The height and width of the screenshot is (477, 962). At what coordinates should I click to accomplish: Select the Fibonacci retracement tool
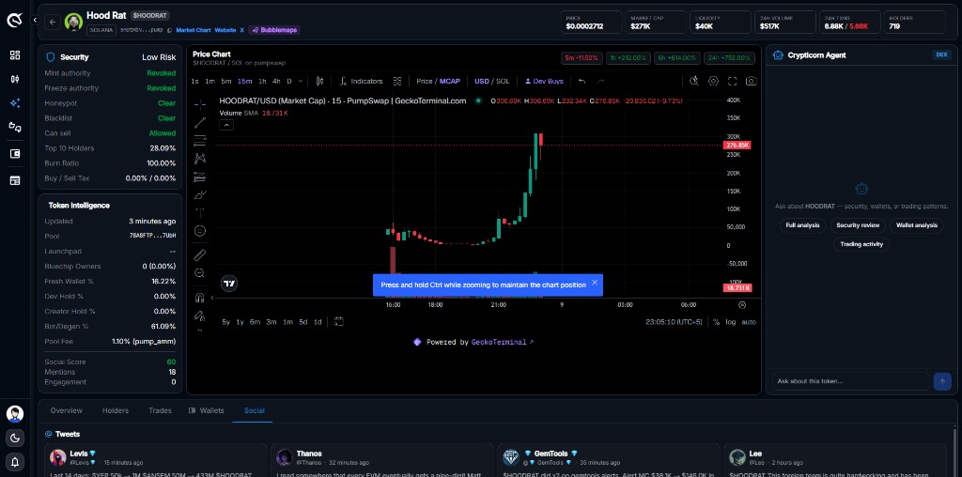coord(200,141)
